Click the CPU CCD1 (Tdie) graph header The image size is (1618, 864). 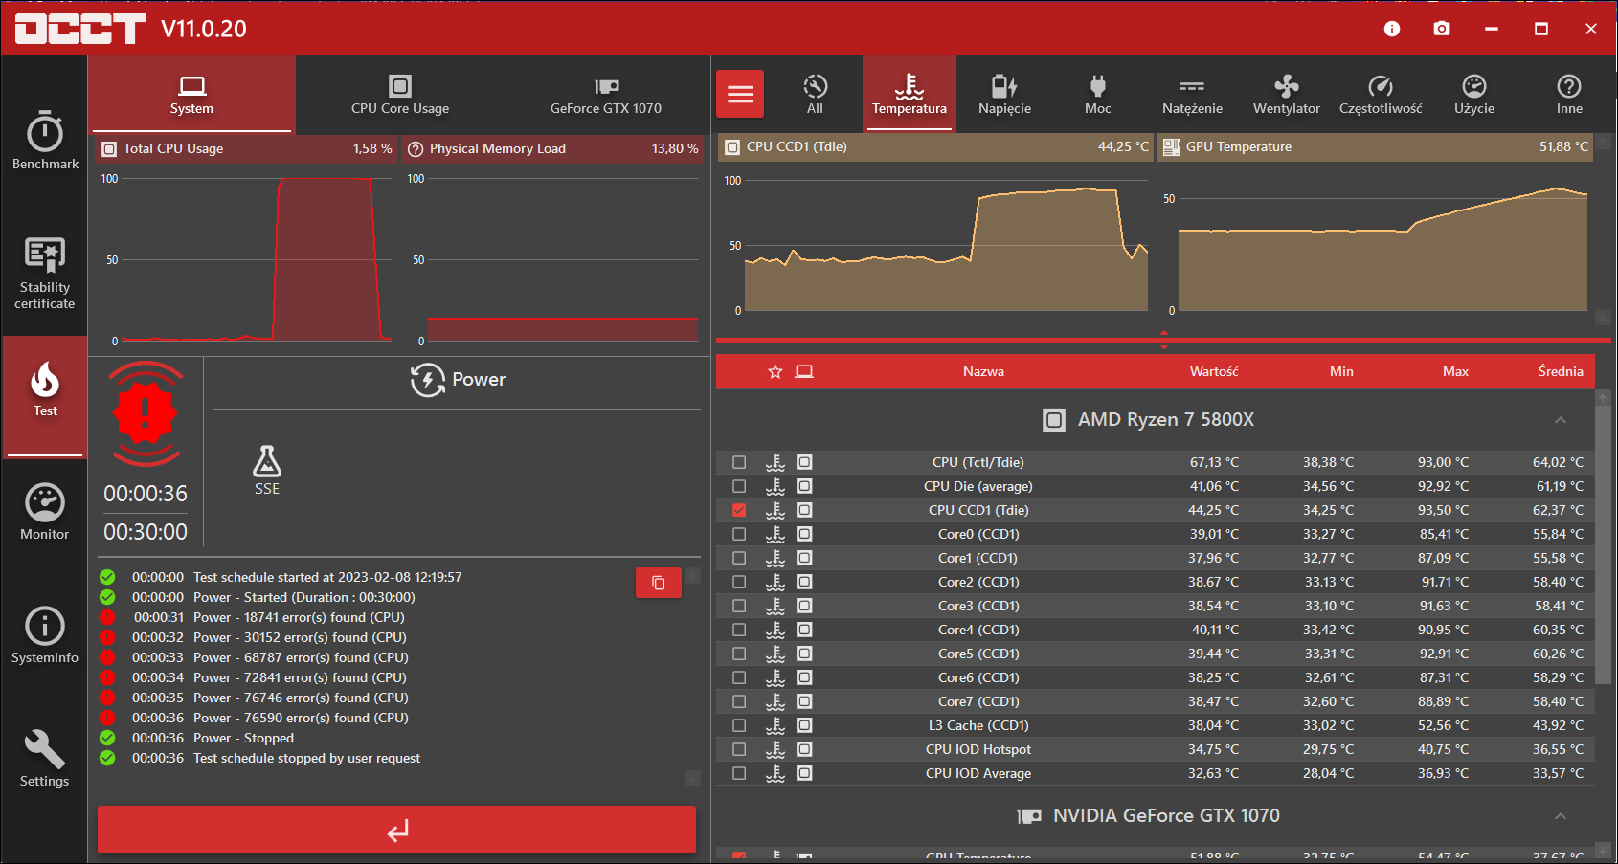936,146
